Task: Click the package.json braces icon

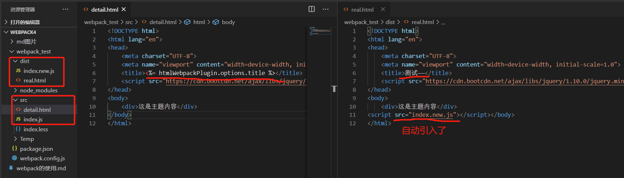Action: 15,149
